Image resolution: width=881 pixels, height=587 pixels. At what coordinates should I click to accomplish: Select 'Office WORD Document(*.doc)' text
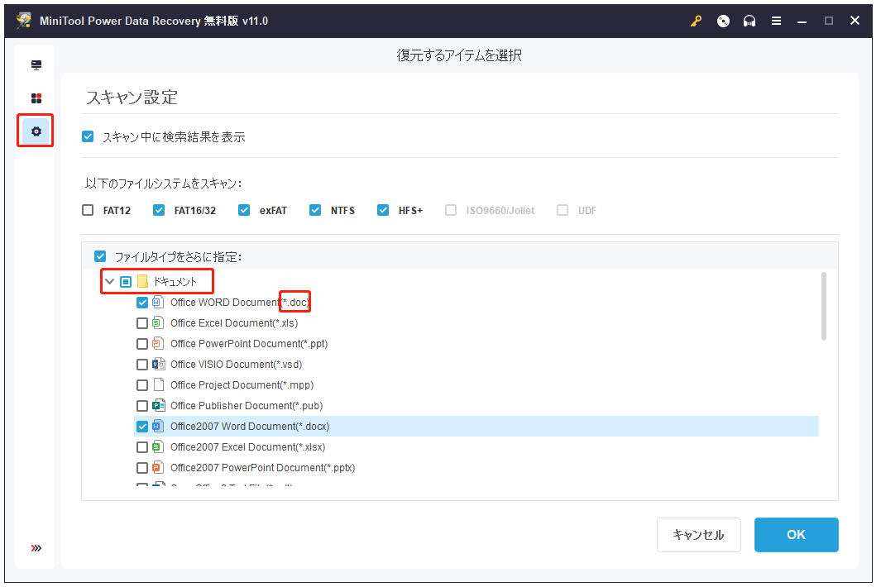(240, 303)
